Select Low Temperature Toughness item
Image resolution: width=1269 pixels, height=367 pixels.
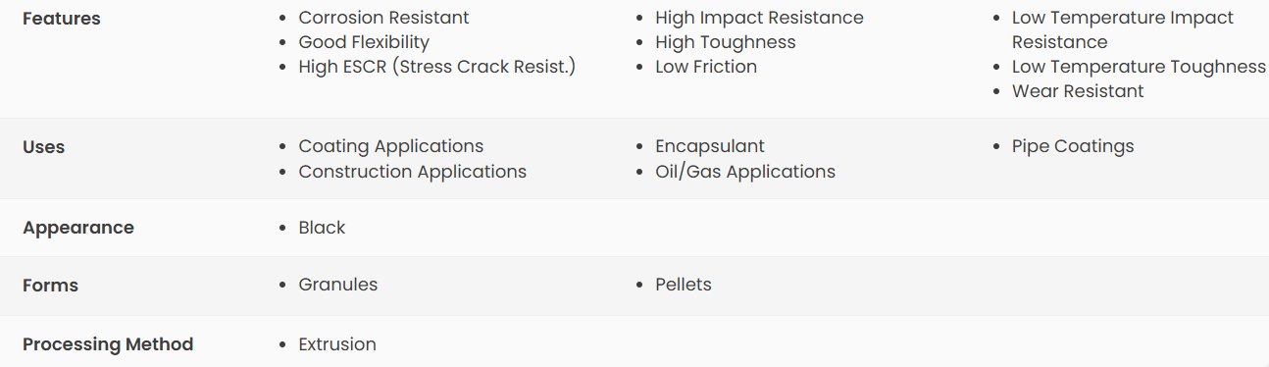[1139, 67]
